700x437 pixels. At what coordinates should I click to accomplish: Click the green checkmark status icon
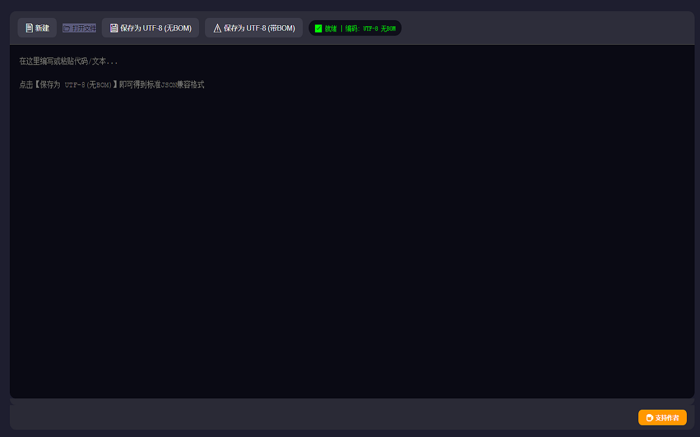(318, 28)
